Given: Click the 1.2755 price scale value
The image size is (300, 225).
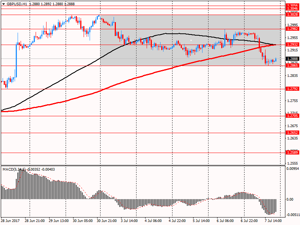Looking at the screenshot, I should (292, 101).
